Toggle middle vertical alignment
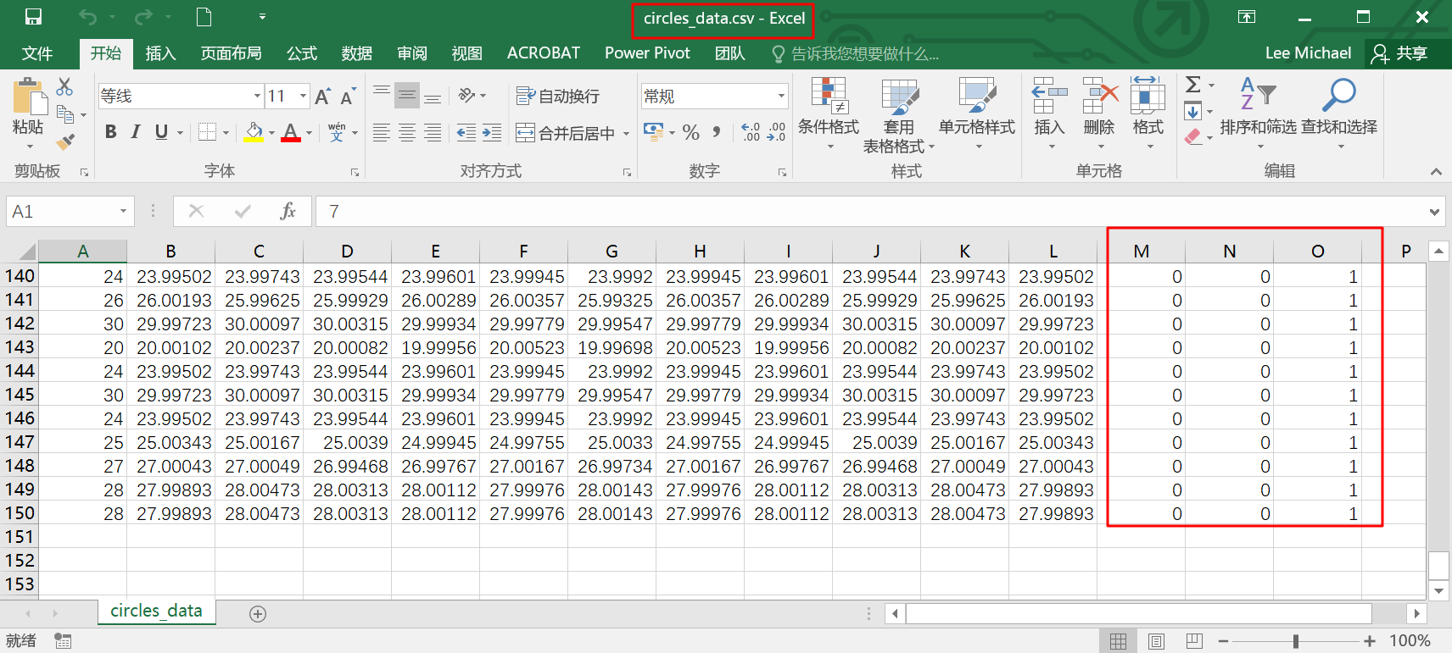 click(407, 96)
